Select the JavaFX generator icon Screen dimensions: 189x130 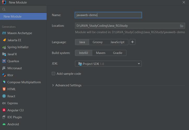4,54
